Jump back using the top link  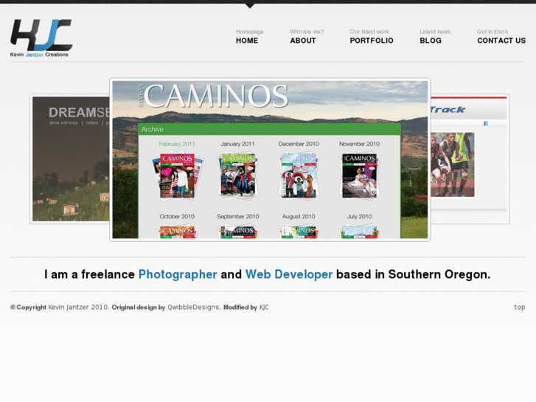520,308
